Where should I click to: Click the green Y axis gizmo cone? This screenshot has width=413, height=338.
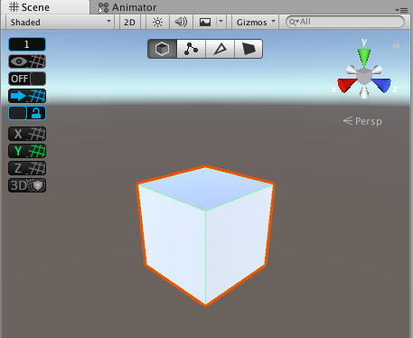coord(364,58)
